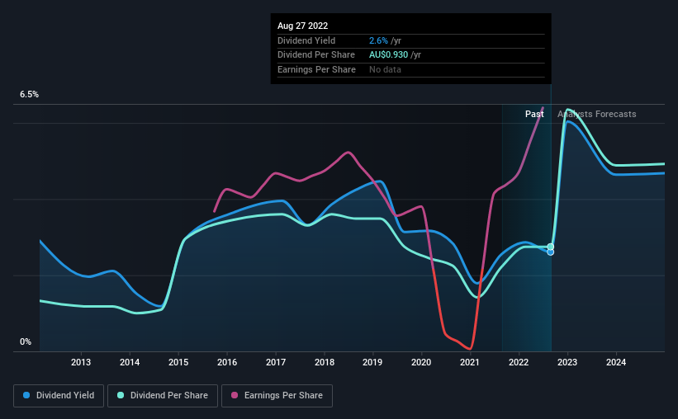Toggle the Dividend Yield legend button
Image resolution: width=678 pixels, height=419 pixels.
[59, 396]
